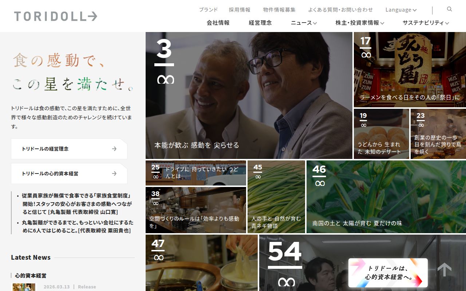Open the 経営理念 menu item
Image resolution: width=466 pixels, height=291 pixels.
[260, 23]
